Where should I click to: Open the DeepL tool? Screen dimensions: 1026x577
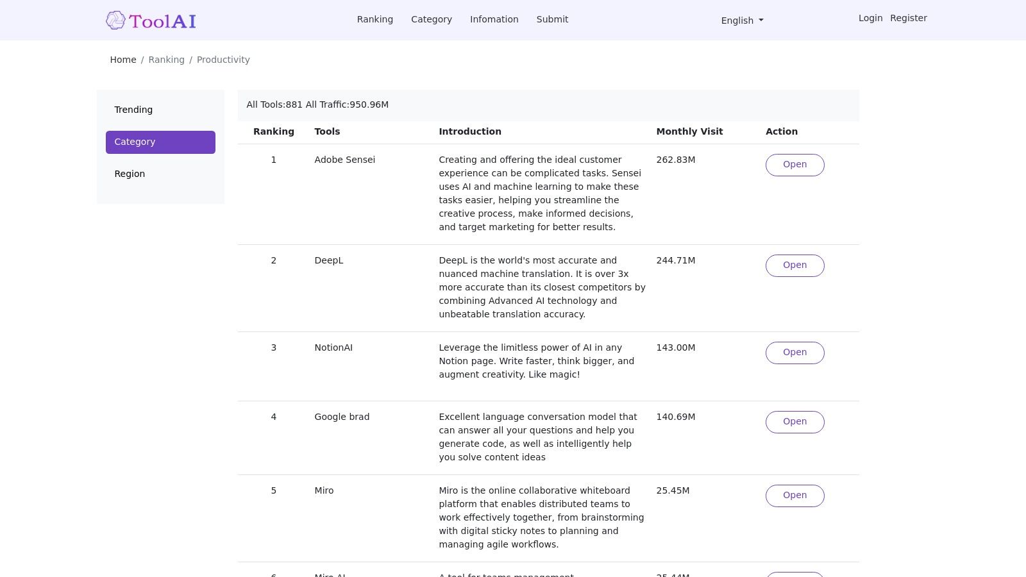pos(795,265)
